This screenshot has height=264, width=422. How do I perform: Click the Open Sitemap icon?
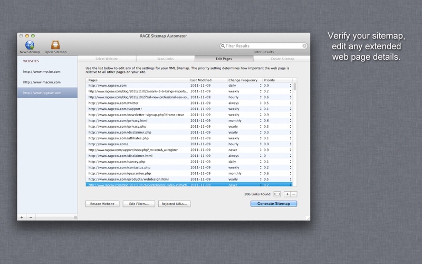click(x=55, y=45)
